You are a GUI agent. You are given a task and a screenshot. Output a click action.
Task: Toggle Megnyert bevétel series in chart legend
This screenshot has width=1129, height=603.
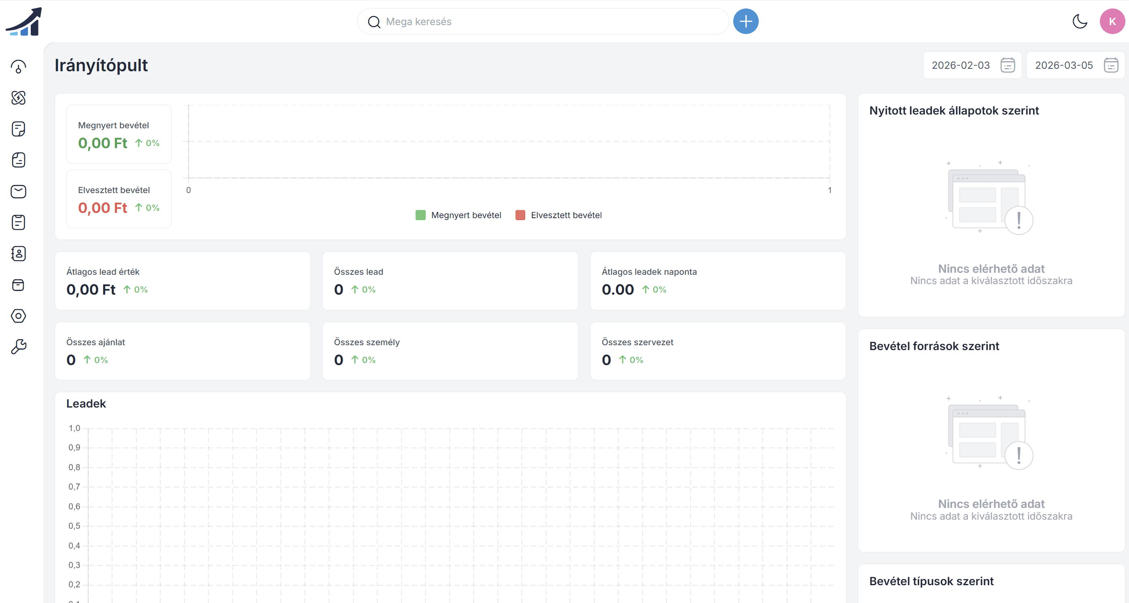tap(466, 215)
